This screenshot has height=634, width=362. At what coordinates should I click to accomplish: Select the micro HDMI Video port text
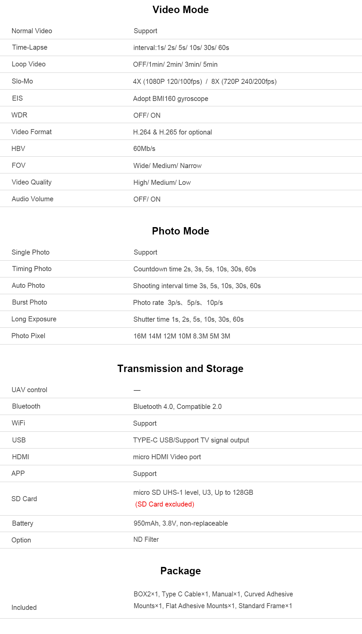pyautogui.click(x=167, y=457)
